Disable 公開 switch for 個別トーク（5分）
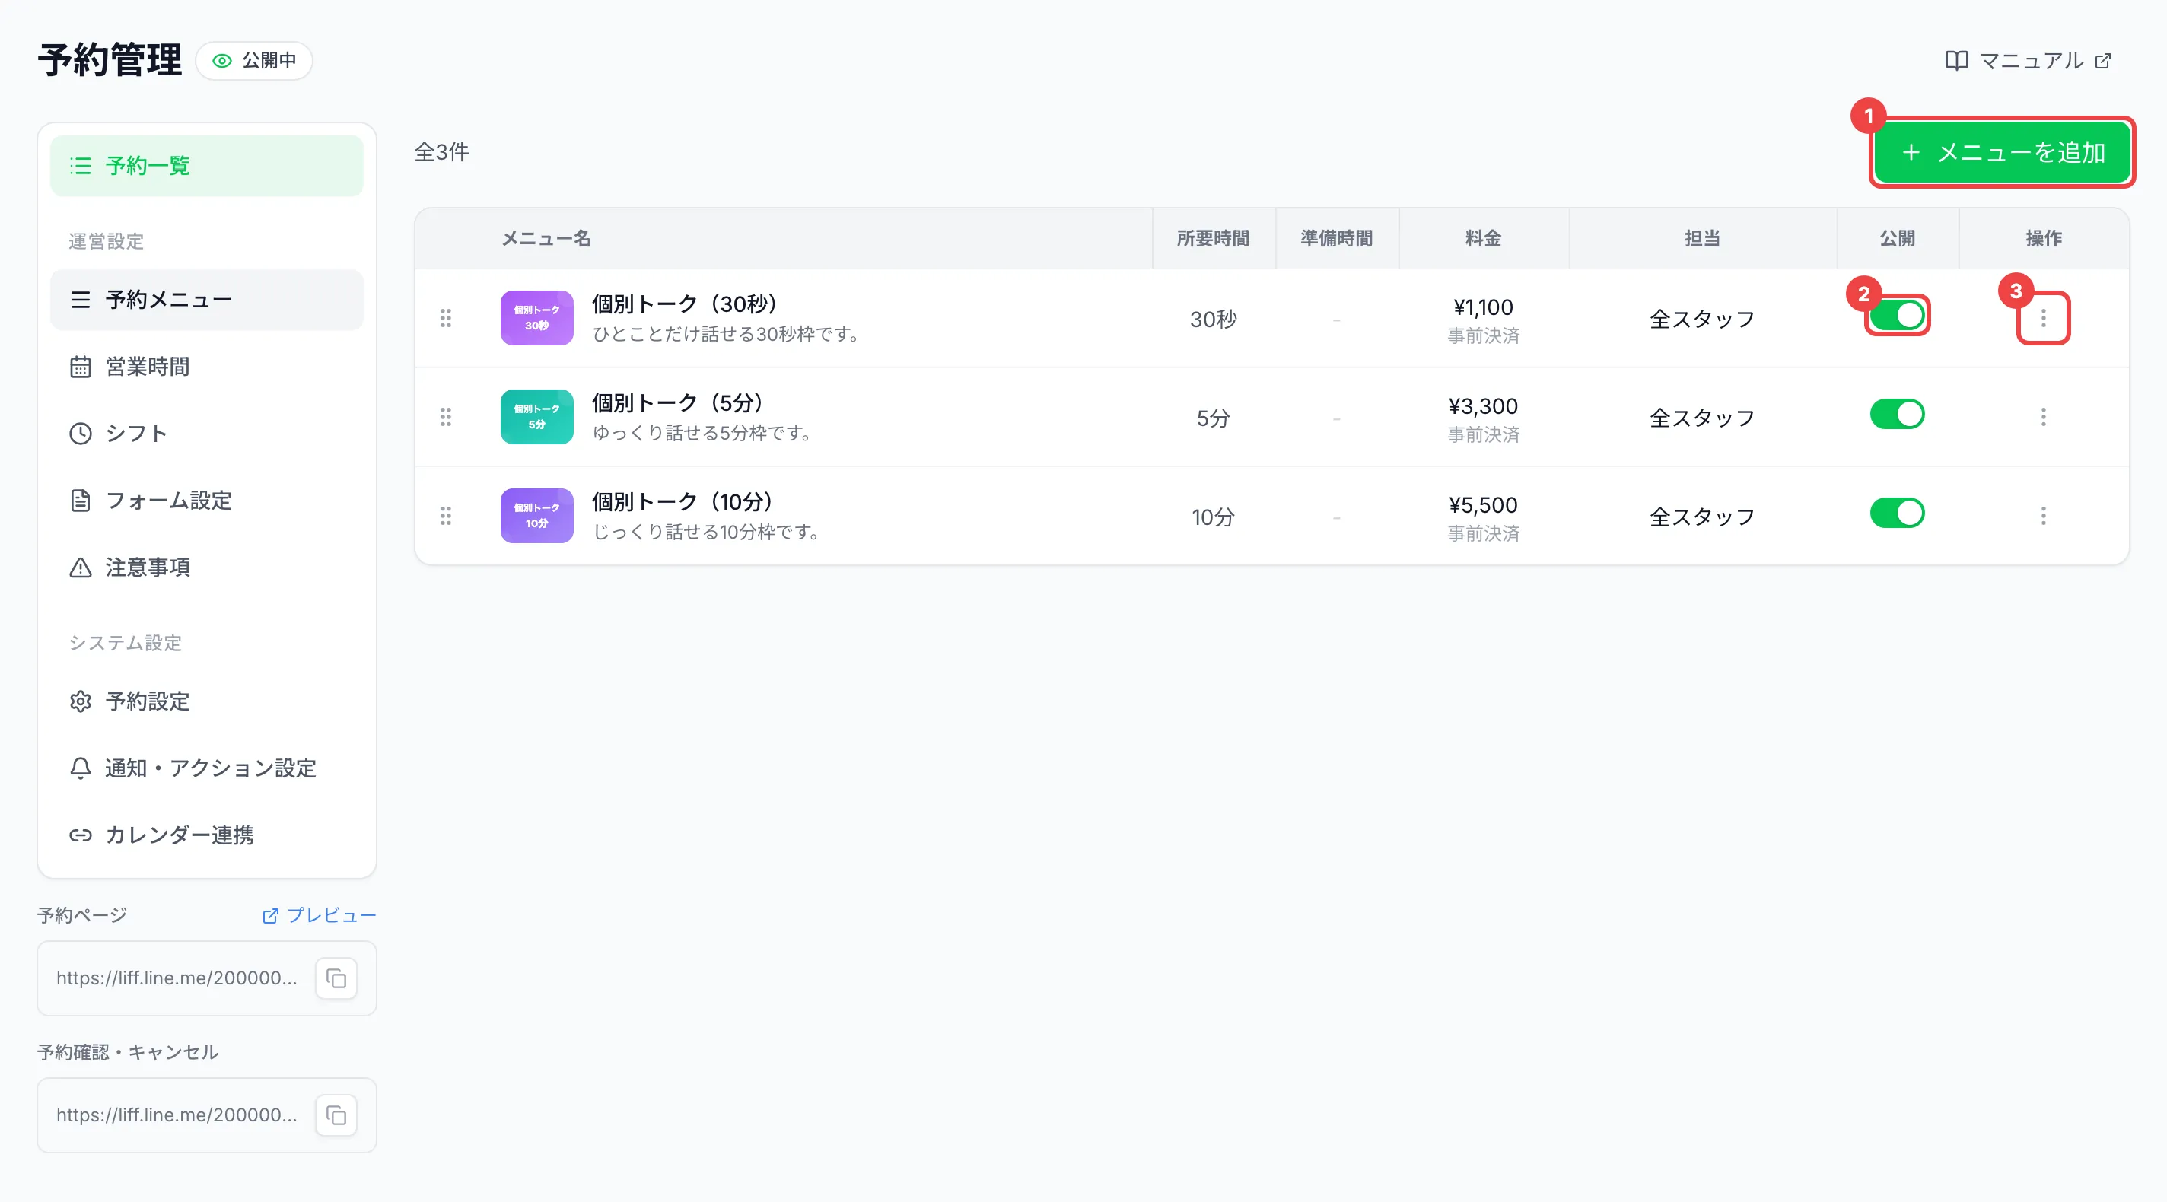This screenshot has width=2167, height=1202. [1897, 415]
